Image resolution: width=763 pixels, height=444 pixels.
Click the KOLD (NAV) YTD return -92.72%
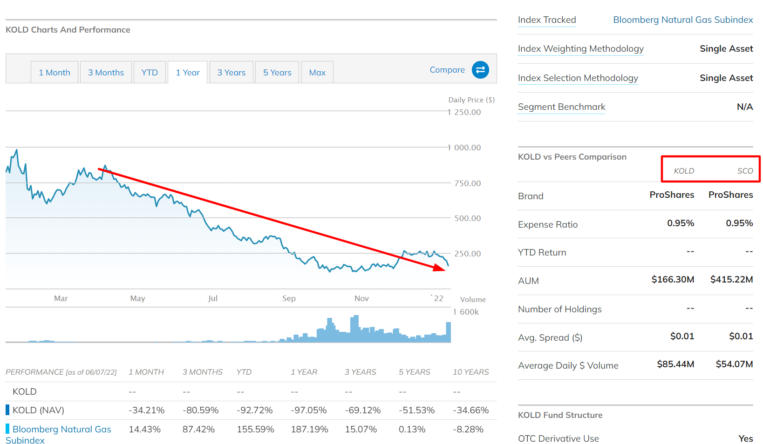254,410
